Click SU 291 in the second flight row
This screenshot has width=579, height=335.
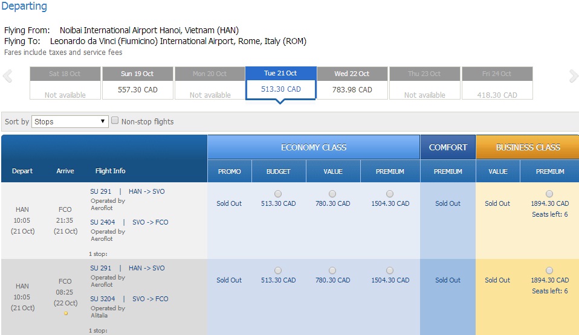[x=100, y=268]
